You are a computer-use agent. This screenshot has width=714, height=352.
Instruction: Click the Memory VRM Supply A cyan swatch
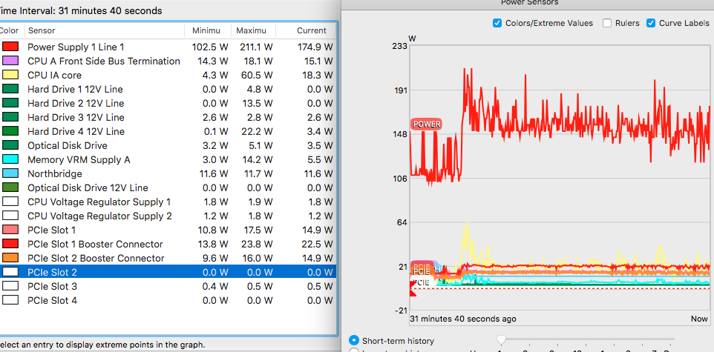point(10,159)
